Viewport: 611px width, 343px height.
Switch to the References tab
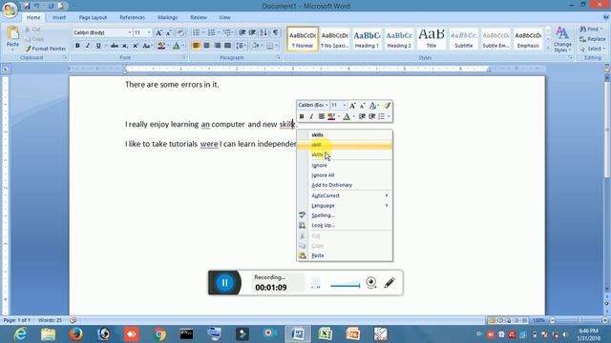[x=132, y=17]
